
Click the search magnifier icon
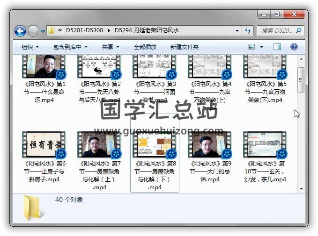[298, 31]
